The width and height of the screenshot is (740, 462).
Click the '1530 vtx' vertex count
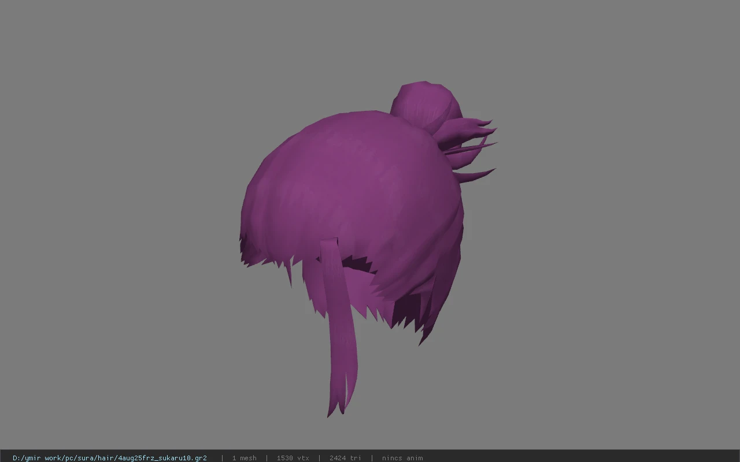click(x=293, y=458)
